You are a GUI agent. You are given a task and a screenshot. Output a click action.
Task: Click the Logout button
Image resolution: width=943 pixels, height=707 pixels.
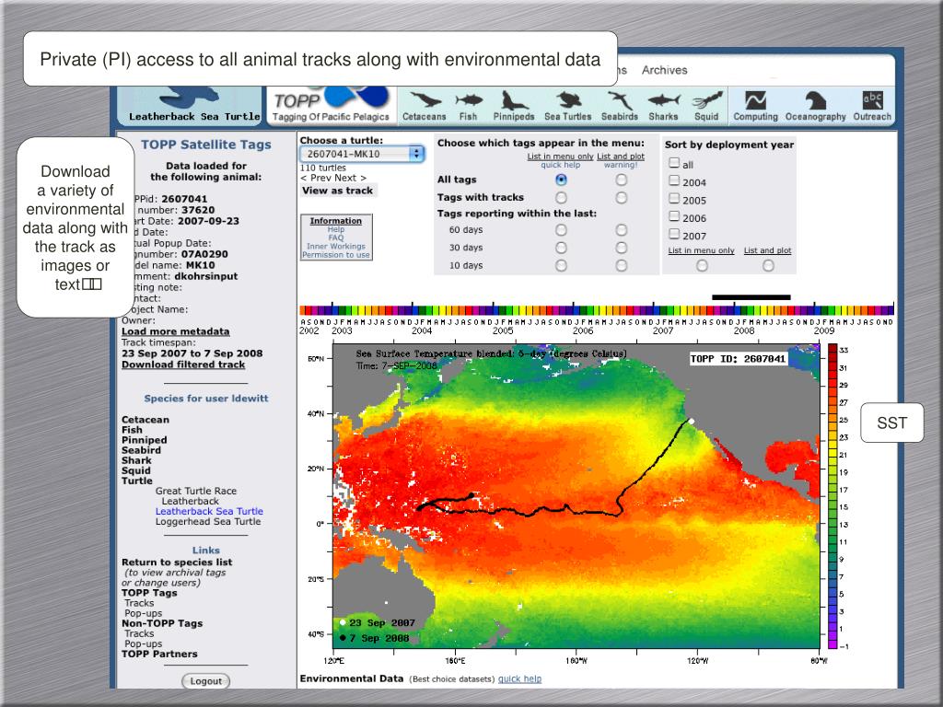205,681
